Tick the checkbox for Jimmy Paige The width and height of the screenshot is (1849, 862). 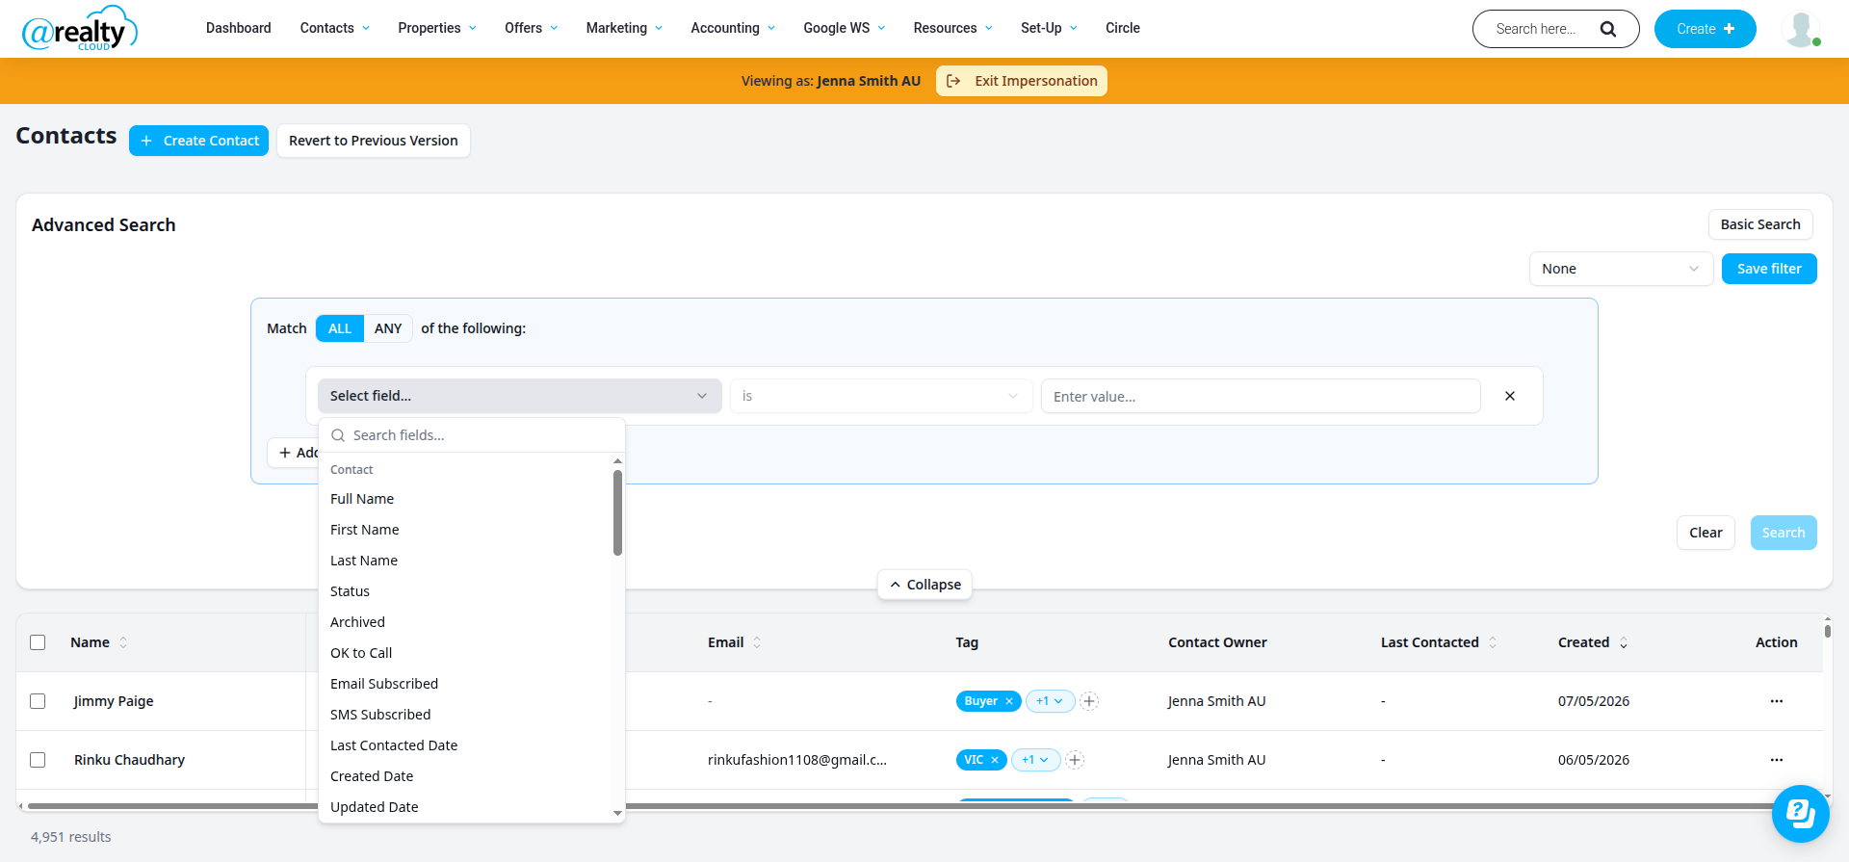(38, 701)
